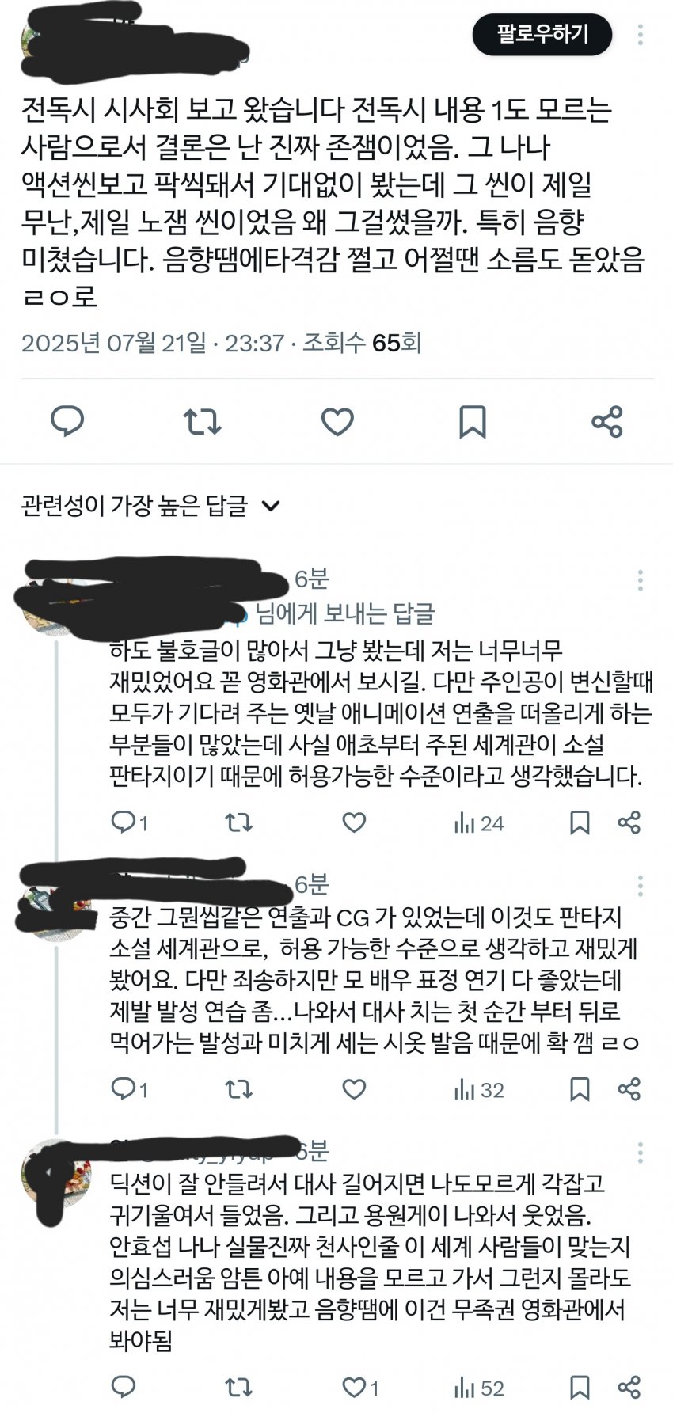The width and height of the screenshot is (673, 1413).
Task: Like the last reply showing 1 like
Action: [360, 1387]
